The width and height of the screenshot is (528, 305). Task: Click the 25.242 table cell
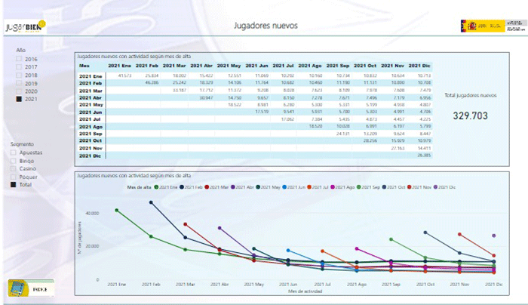coord(180,82)
